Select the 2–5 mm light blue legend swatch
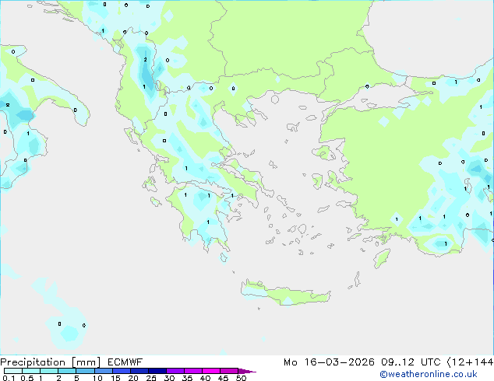 click(67, 371)
